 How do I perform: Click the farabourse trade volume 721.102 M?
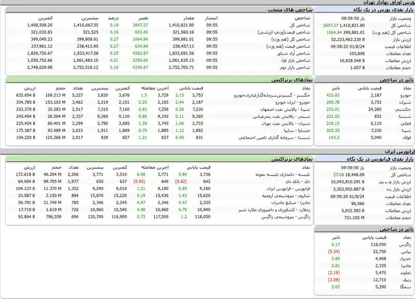(354, 218)
